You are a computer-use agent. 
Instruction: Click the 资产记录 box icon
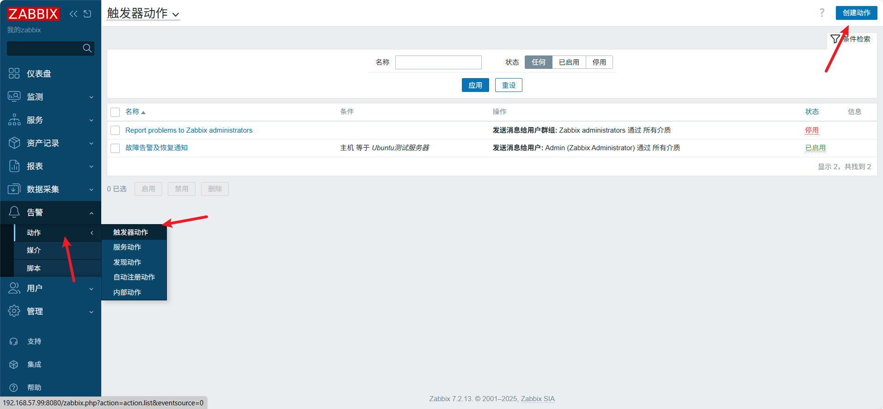coord(14,143)
